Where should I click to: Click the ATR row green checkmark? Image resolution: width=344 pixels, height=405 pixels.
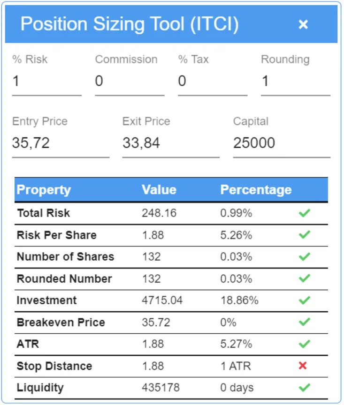(x=305, y=344)
